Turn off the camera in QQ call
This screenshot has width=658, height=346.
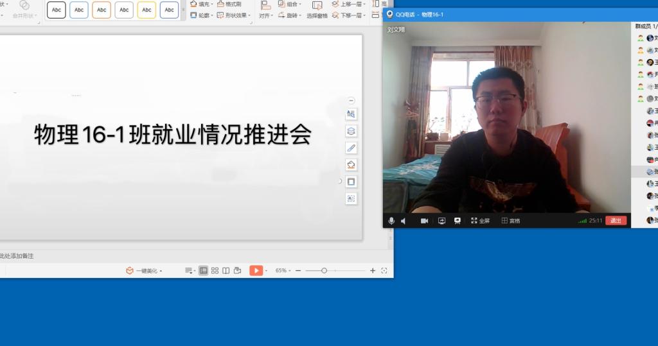point(424,221)
